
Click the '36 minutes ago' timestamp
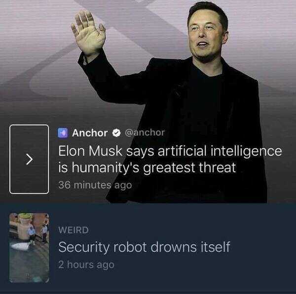click(x=95, y=185)
